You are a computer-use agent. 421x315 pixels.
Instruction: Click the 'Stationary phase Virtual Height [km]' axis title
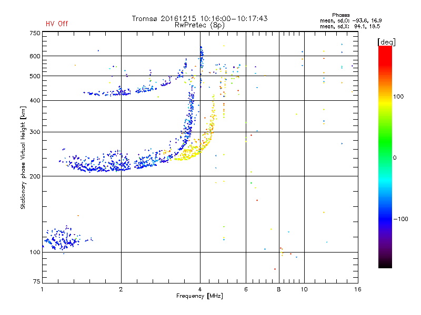(x=23, y=157)
